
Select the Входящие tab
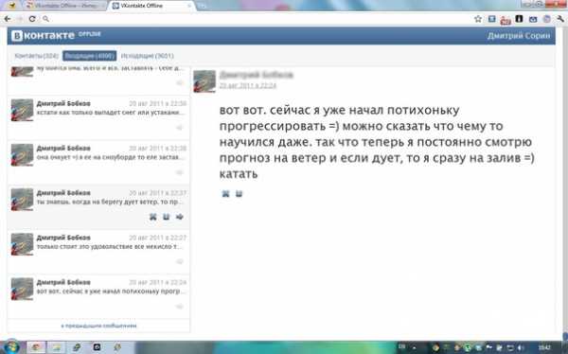click(x=90, y=56)
